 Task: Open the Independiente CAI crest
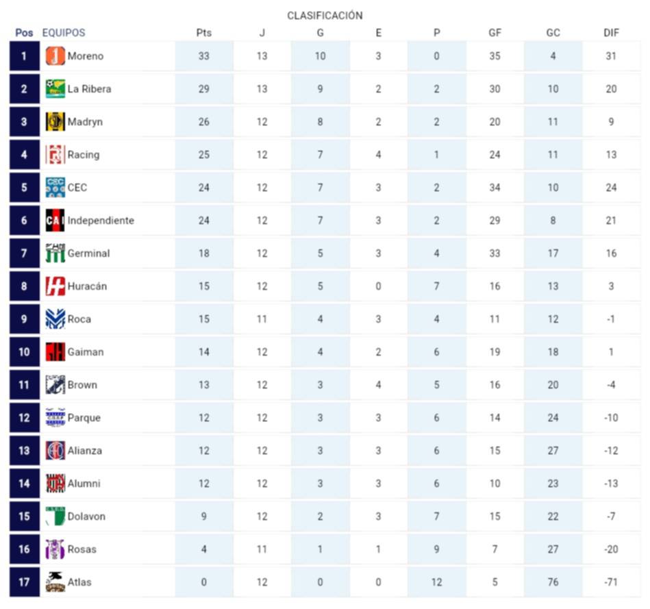click(55, 221)
